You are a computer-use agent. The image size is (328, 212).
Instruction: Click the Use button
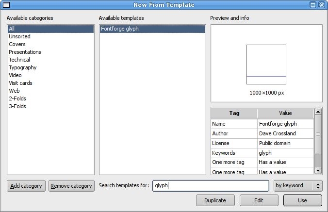click(302, 200)
